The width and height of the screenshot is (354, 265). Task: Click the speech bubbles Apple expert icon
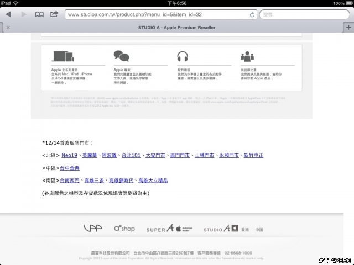122,56
